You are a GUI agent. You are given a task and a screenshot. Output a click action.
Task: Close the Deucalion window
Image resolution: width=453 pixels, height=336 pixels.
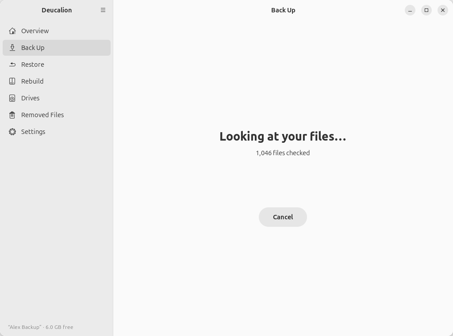point(442,10)
